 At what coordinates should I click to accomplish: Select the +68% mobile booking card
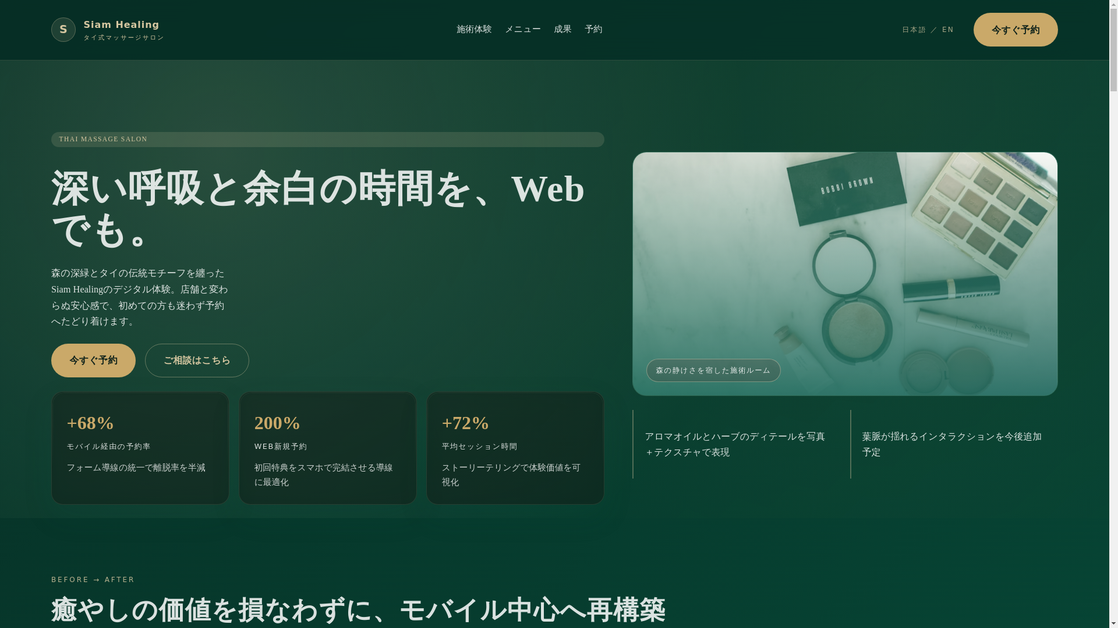(x=140, y=448)
